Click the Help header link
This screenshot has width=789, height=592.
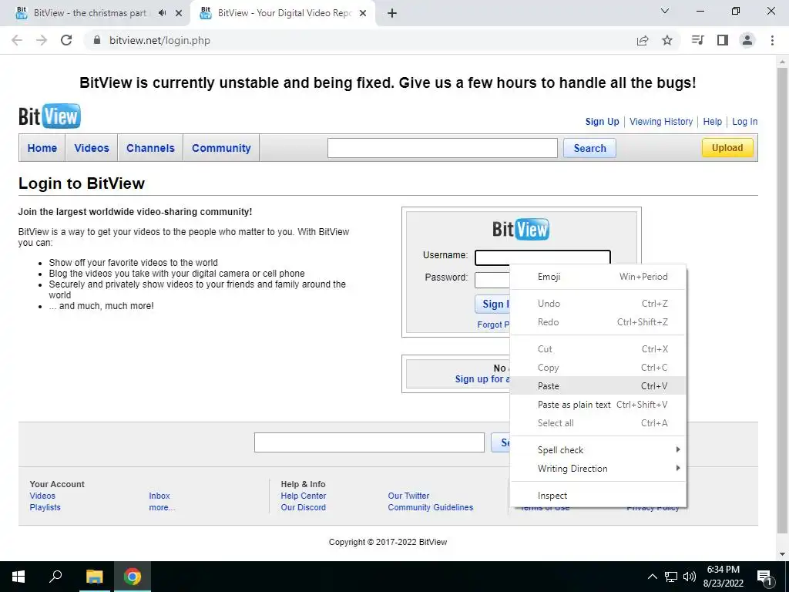713,121
